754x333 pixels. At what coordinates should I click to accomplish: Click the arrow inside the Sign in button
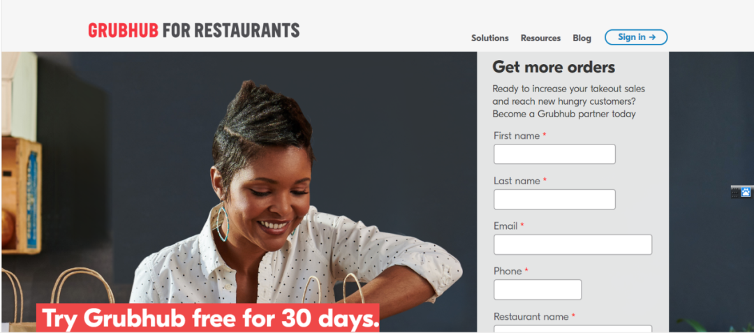[652, 37]
